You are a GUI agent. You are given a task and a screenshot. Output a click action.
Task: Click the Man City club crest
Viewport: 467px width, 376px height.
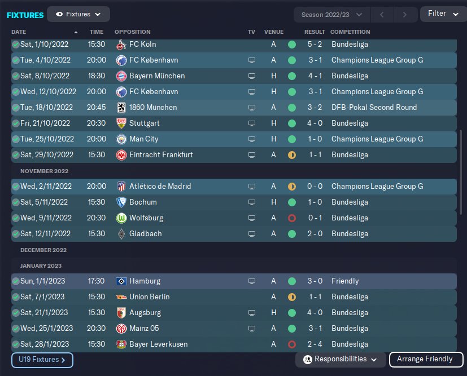[120, 139]
